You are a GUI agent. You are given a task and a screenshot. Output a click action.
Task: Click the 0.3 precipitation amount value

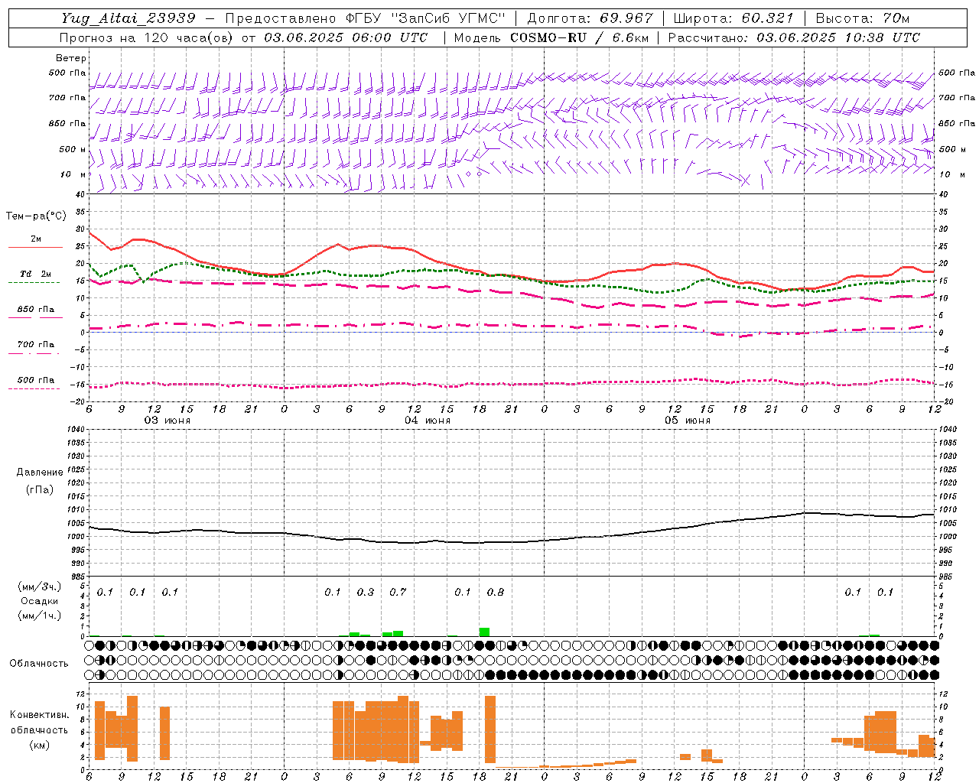[366, 593]
